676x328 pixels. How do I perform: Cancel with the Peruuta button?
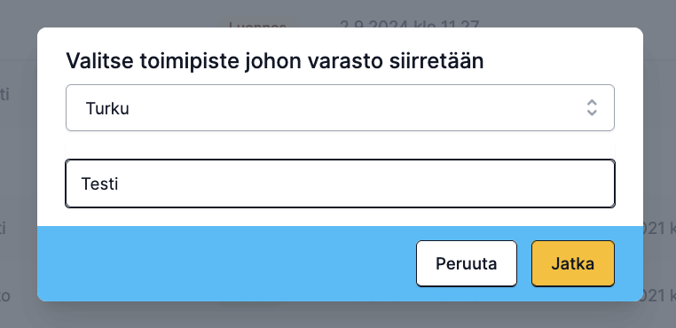click(x=466, y=263)
